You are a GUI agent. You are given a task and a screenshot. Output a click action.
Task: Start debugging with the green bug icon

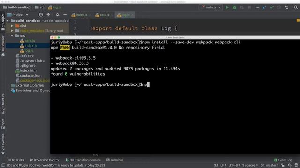pyautogui.click(x=234, y=7)
